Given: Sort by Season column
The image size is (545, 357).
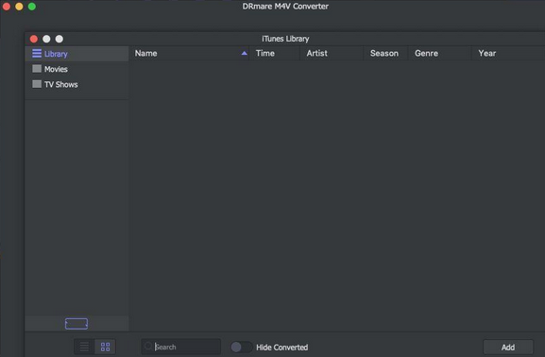Looking at the screenshot, I should 385,53.
